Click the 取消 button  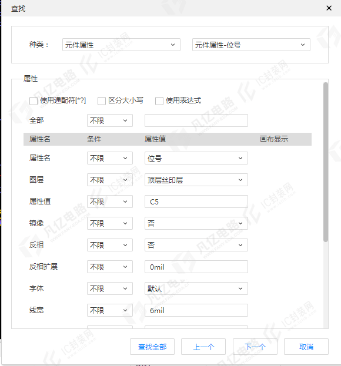[x=306, y=347]
